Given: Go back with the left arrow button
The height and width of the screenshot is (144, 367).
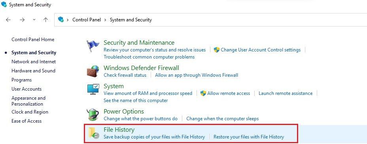Looking at the screenshot, I should (8, 20).
